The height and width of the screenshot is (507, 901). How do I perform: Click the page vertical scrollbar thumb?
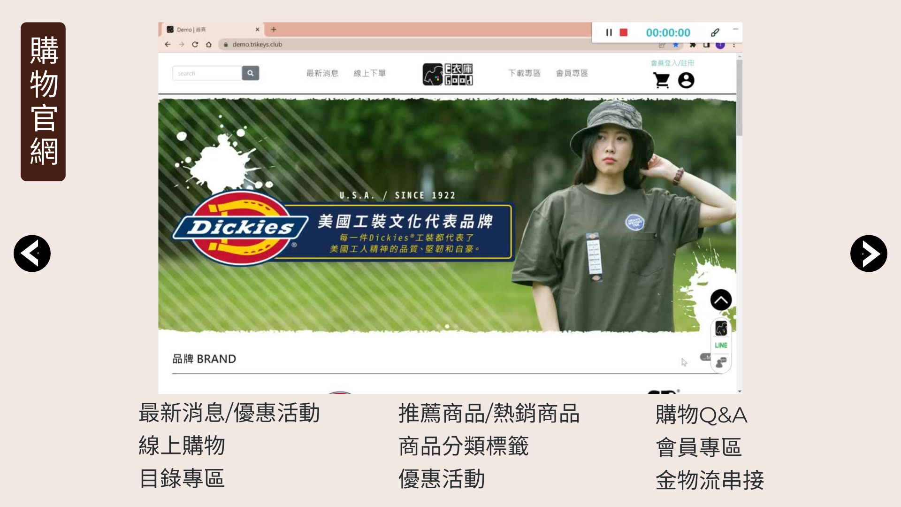[x=739, y=98]
